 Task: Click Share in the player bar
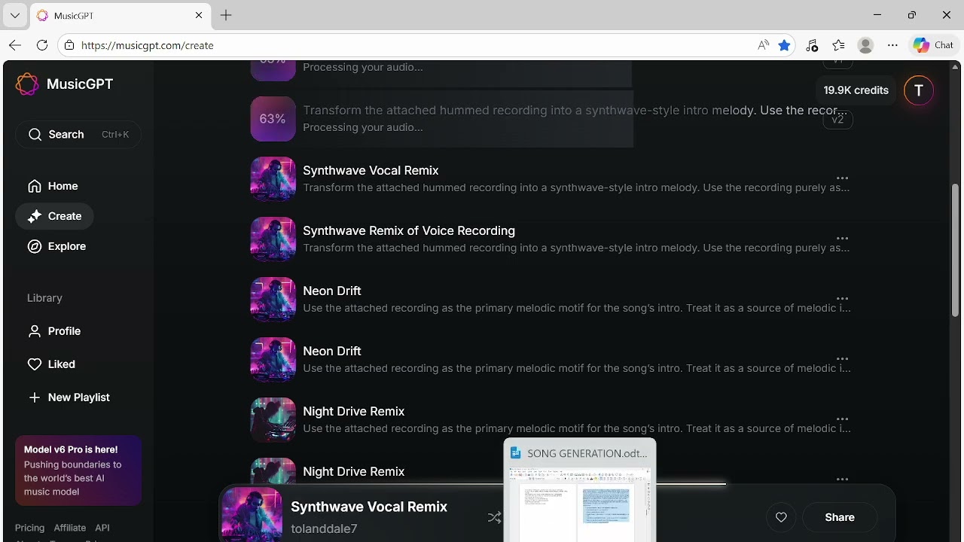839,518
